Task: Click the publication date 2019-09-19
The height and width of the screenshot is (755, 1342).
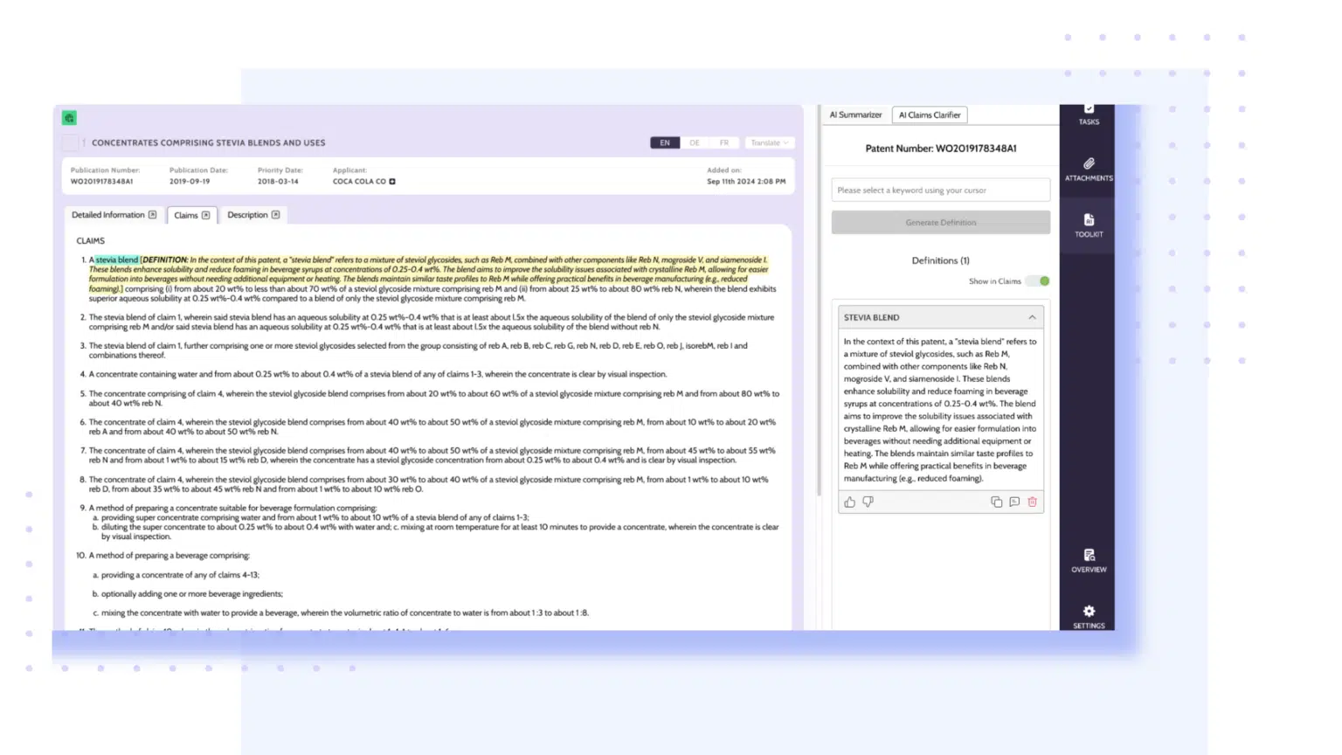Action: coord(190,182)
